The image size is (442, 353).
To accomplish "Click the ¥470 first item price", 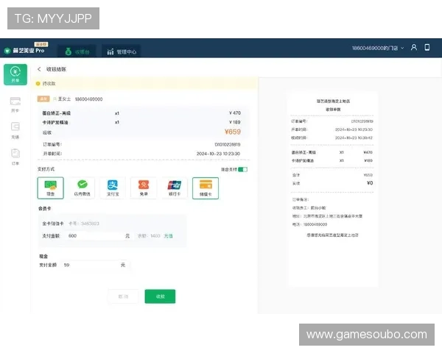I will click(235, 113).
